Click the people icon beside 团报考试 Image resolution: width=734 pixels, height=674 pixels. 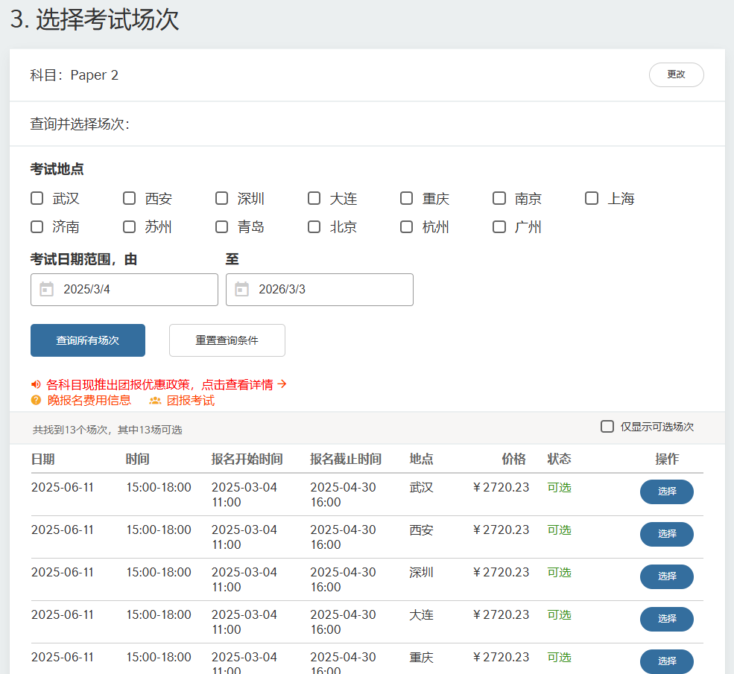(154, 401)
